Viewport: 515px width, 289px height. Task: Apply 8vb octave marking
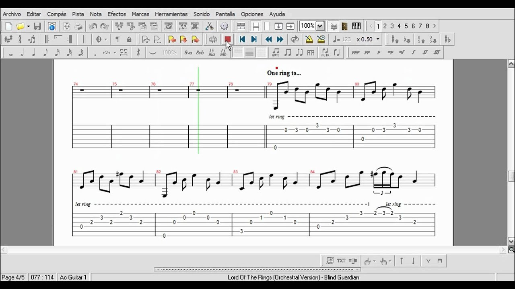click(200, 53)
